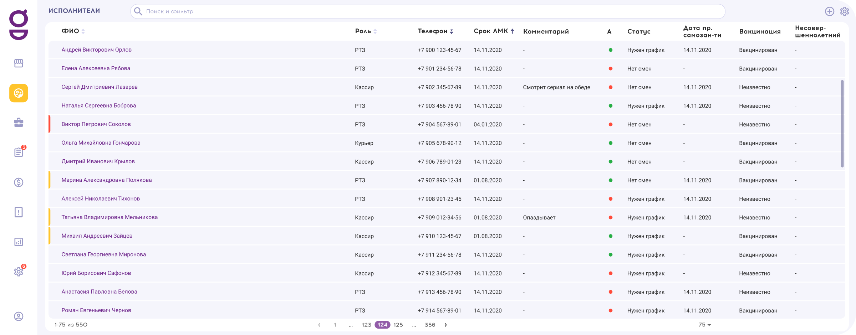Jump to last page 356
This screenshot has width=856, height=335.
[x=430, y=325]
